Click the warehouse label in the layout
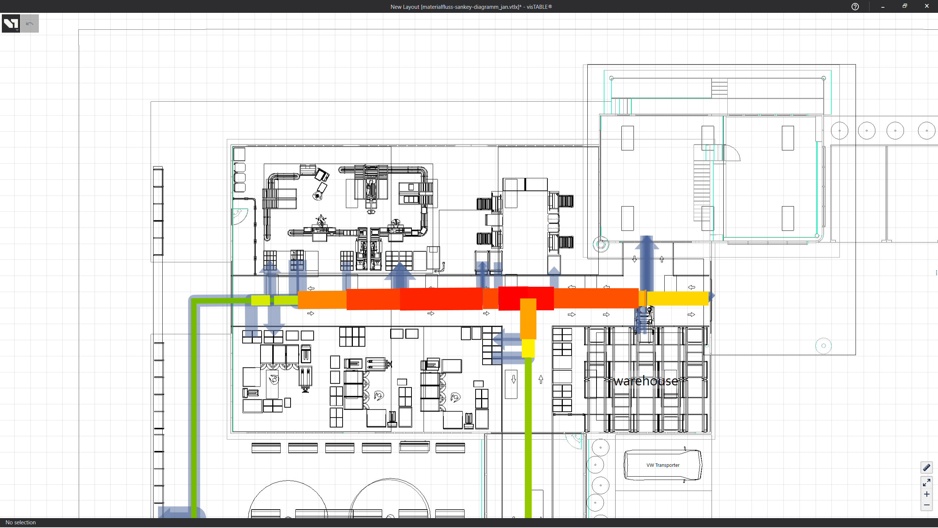Image resolution: width=938 pixels, height=528 pixels. (646, 381)
